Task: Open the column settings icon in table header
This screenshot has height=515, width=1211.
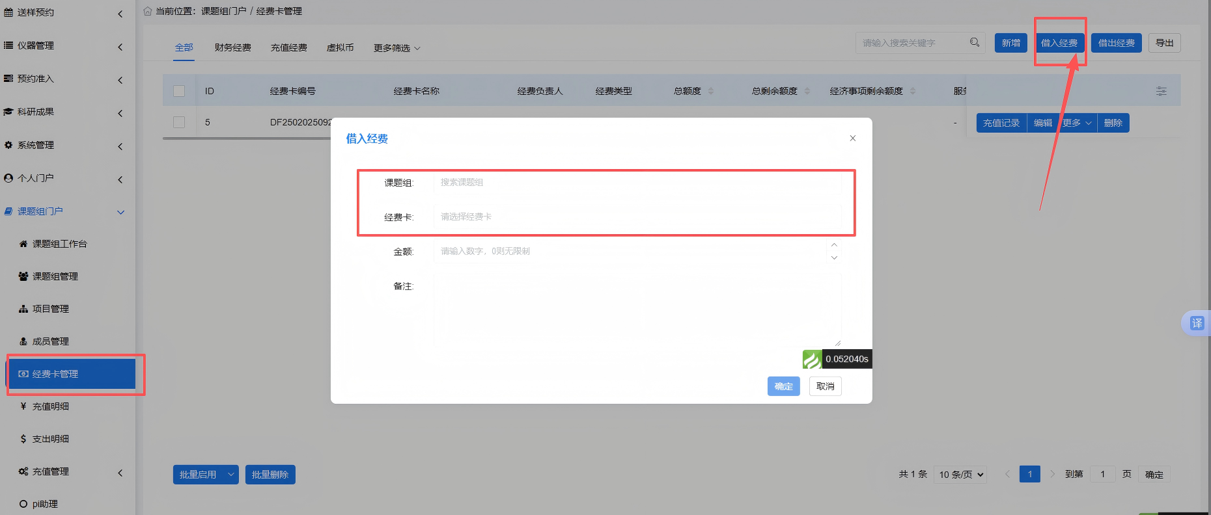Action: [x=1161, y=91]
